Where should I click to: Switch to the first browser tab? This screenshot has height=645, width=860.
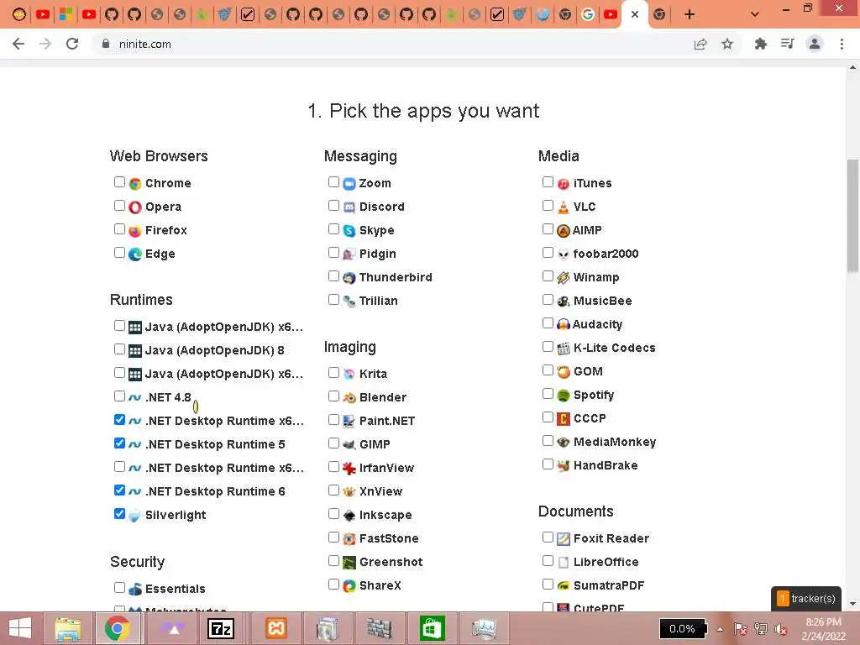(19, 14)
